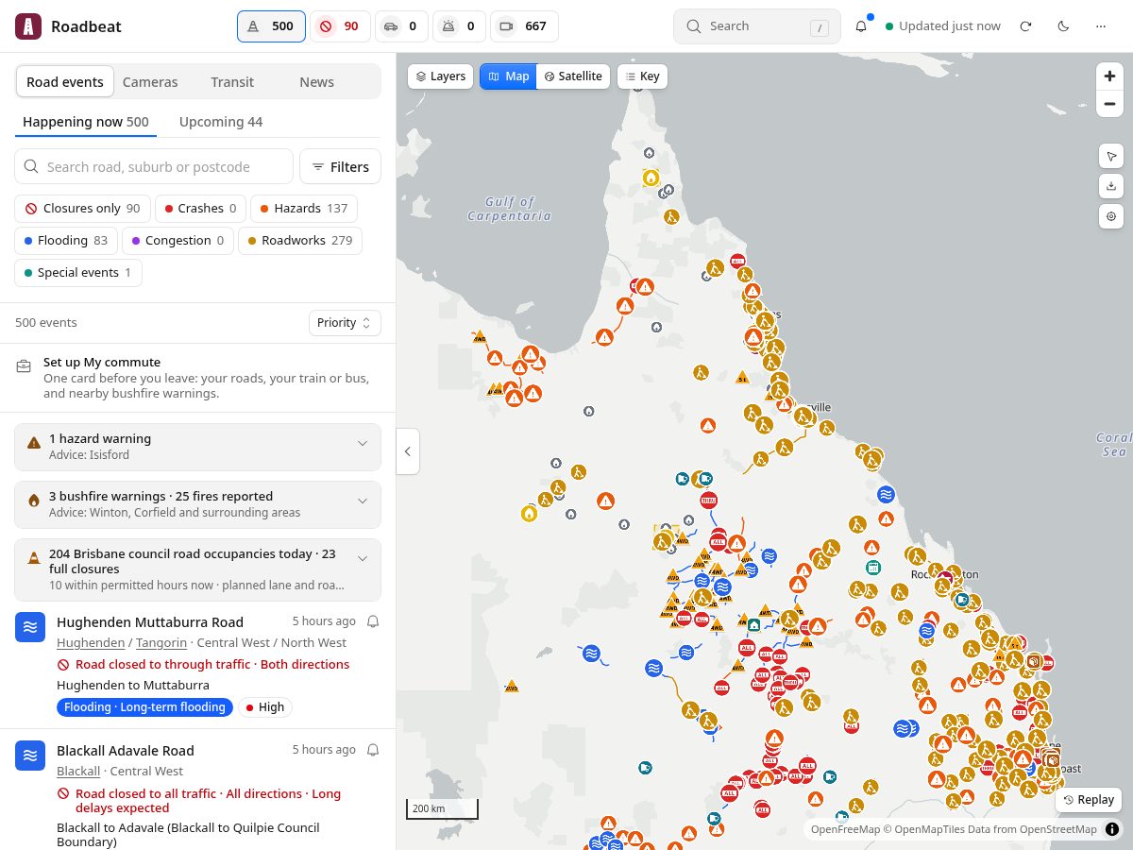
Task: Toggle the Flooding filter chip
Action: pos(65,241)
